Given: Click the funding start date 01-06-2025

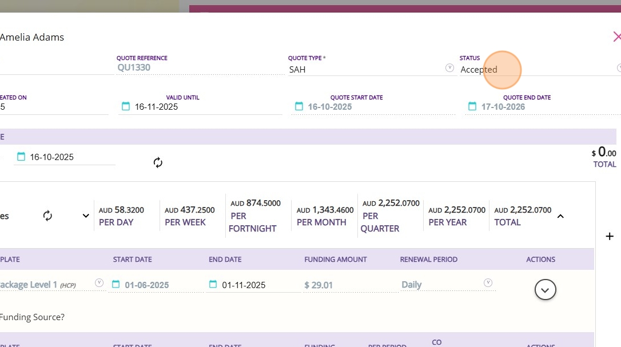Looking at the screenshot, I should tap(147, 285).
